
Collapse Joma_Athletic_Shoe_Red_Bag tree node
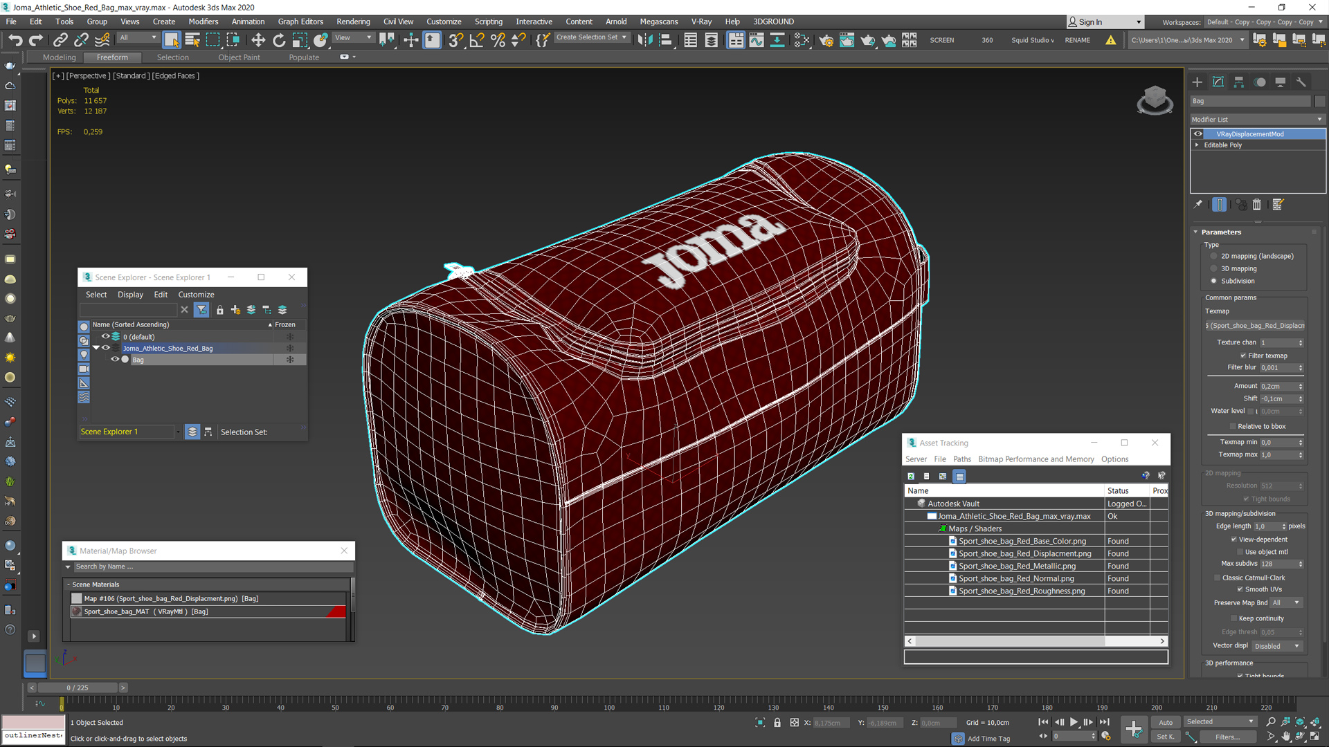point(96,348)
